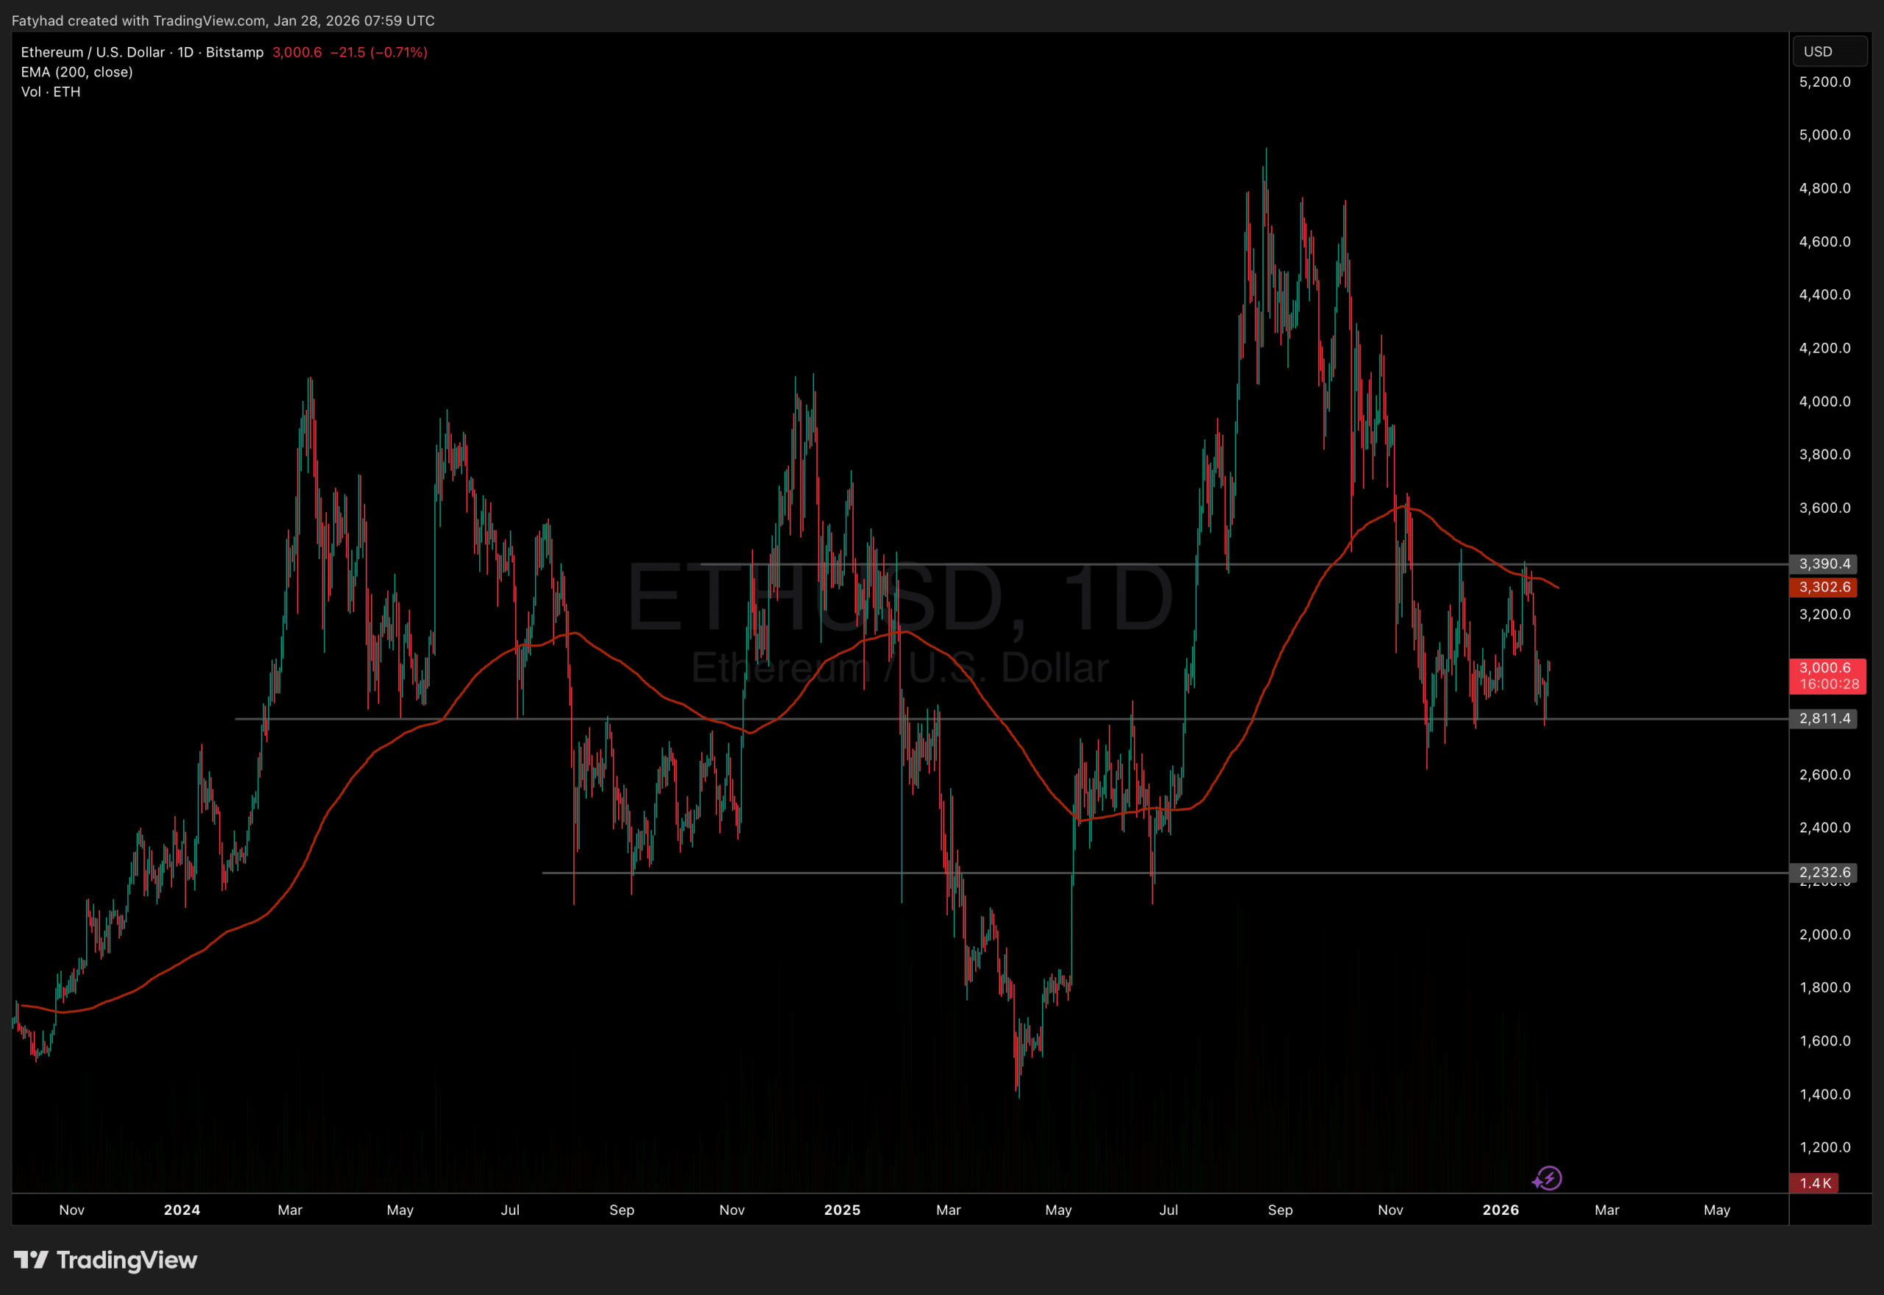Click the Ethereum / U.S. Dollar symbol title
Viewport: 1884px width, 1295px height.
(93, 52)
